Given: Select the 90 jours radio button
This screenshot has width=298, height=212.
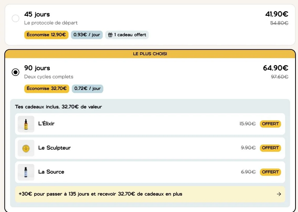Looking at the screenshot, I should tap(15, 72).
